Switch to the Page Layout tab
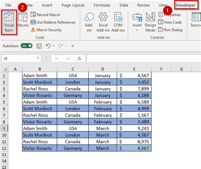 point(73,5)
